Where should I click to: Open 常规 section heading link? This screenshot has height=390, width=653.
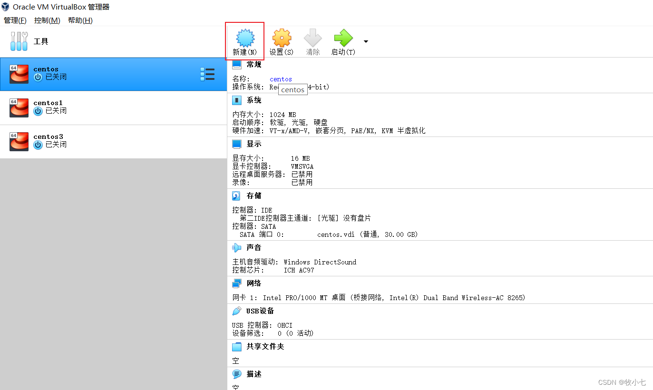pyautogui.click(x=254, y=65)
